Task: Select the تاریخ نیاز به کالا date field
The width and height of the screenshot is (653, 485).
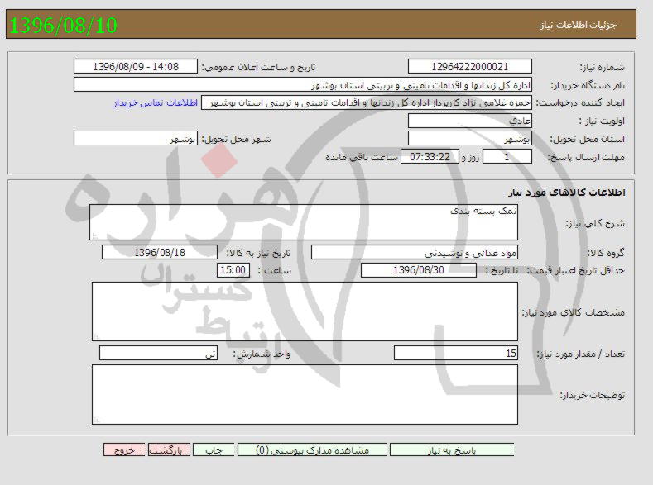Action: coord(159,252)
